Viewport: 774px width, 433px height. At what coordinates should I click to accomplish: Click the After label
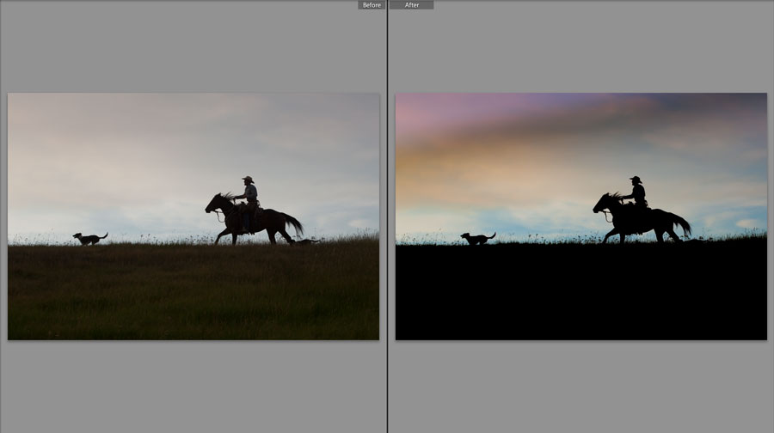[x=412, y=5]
